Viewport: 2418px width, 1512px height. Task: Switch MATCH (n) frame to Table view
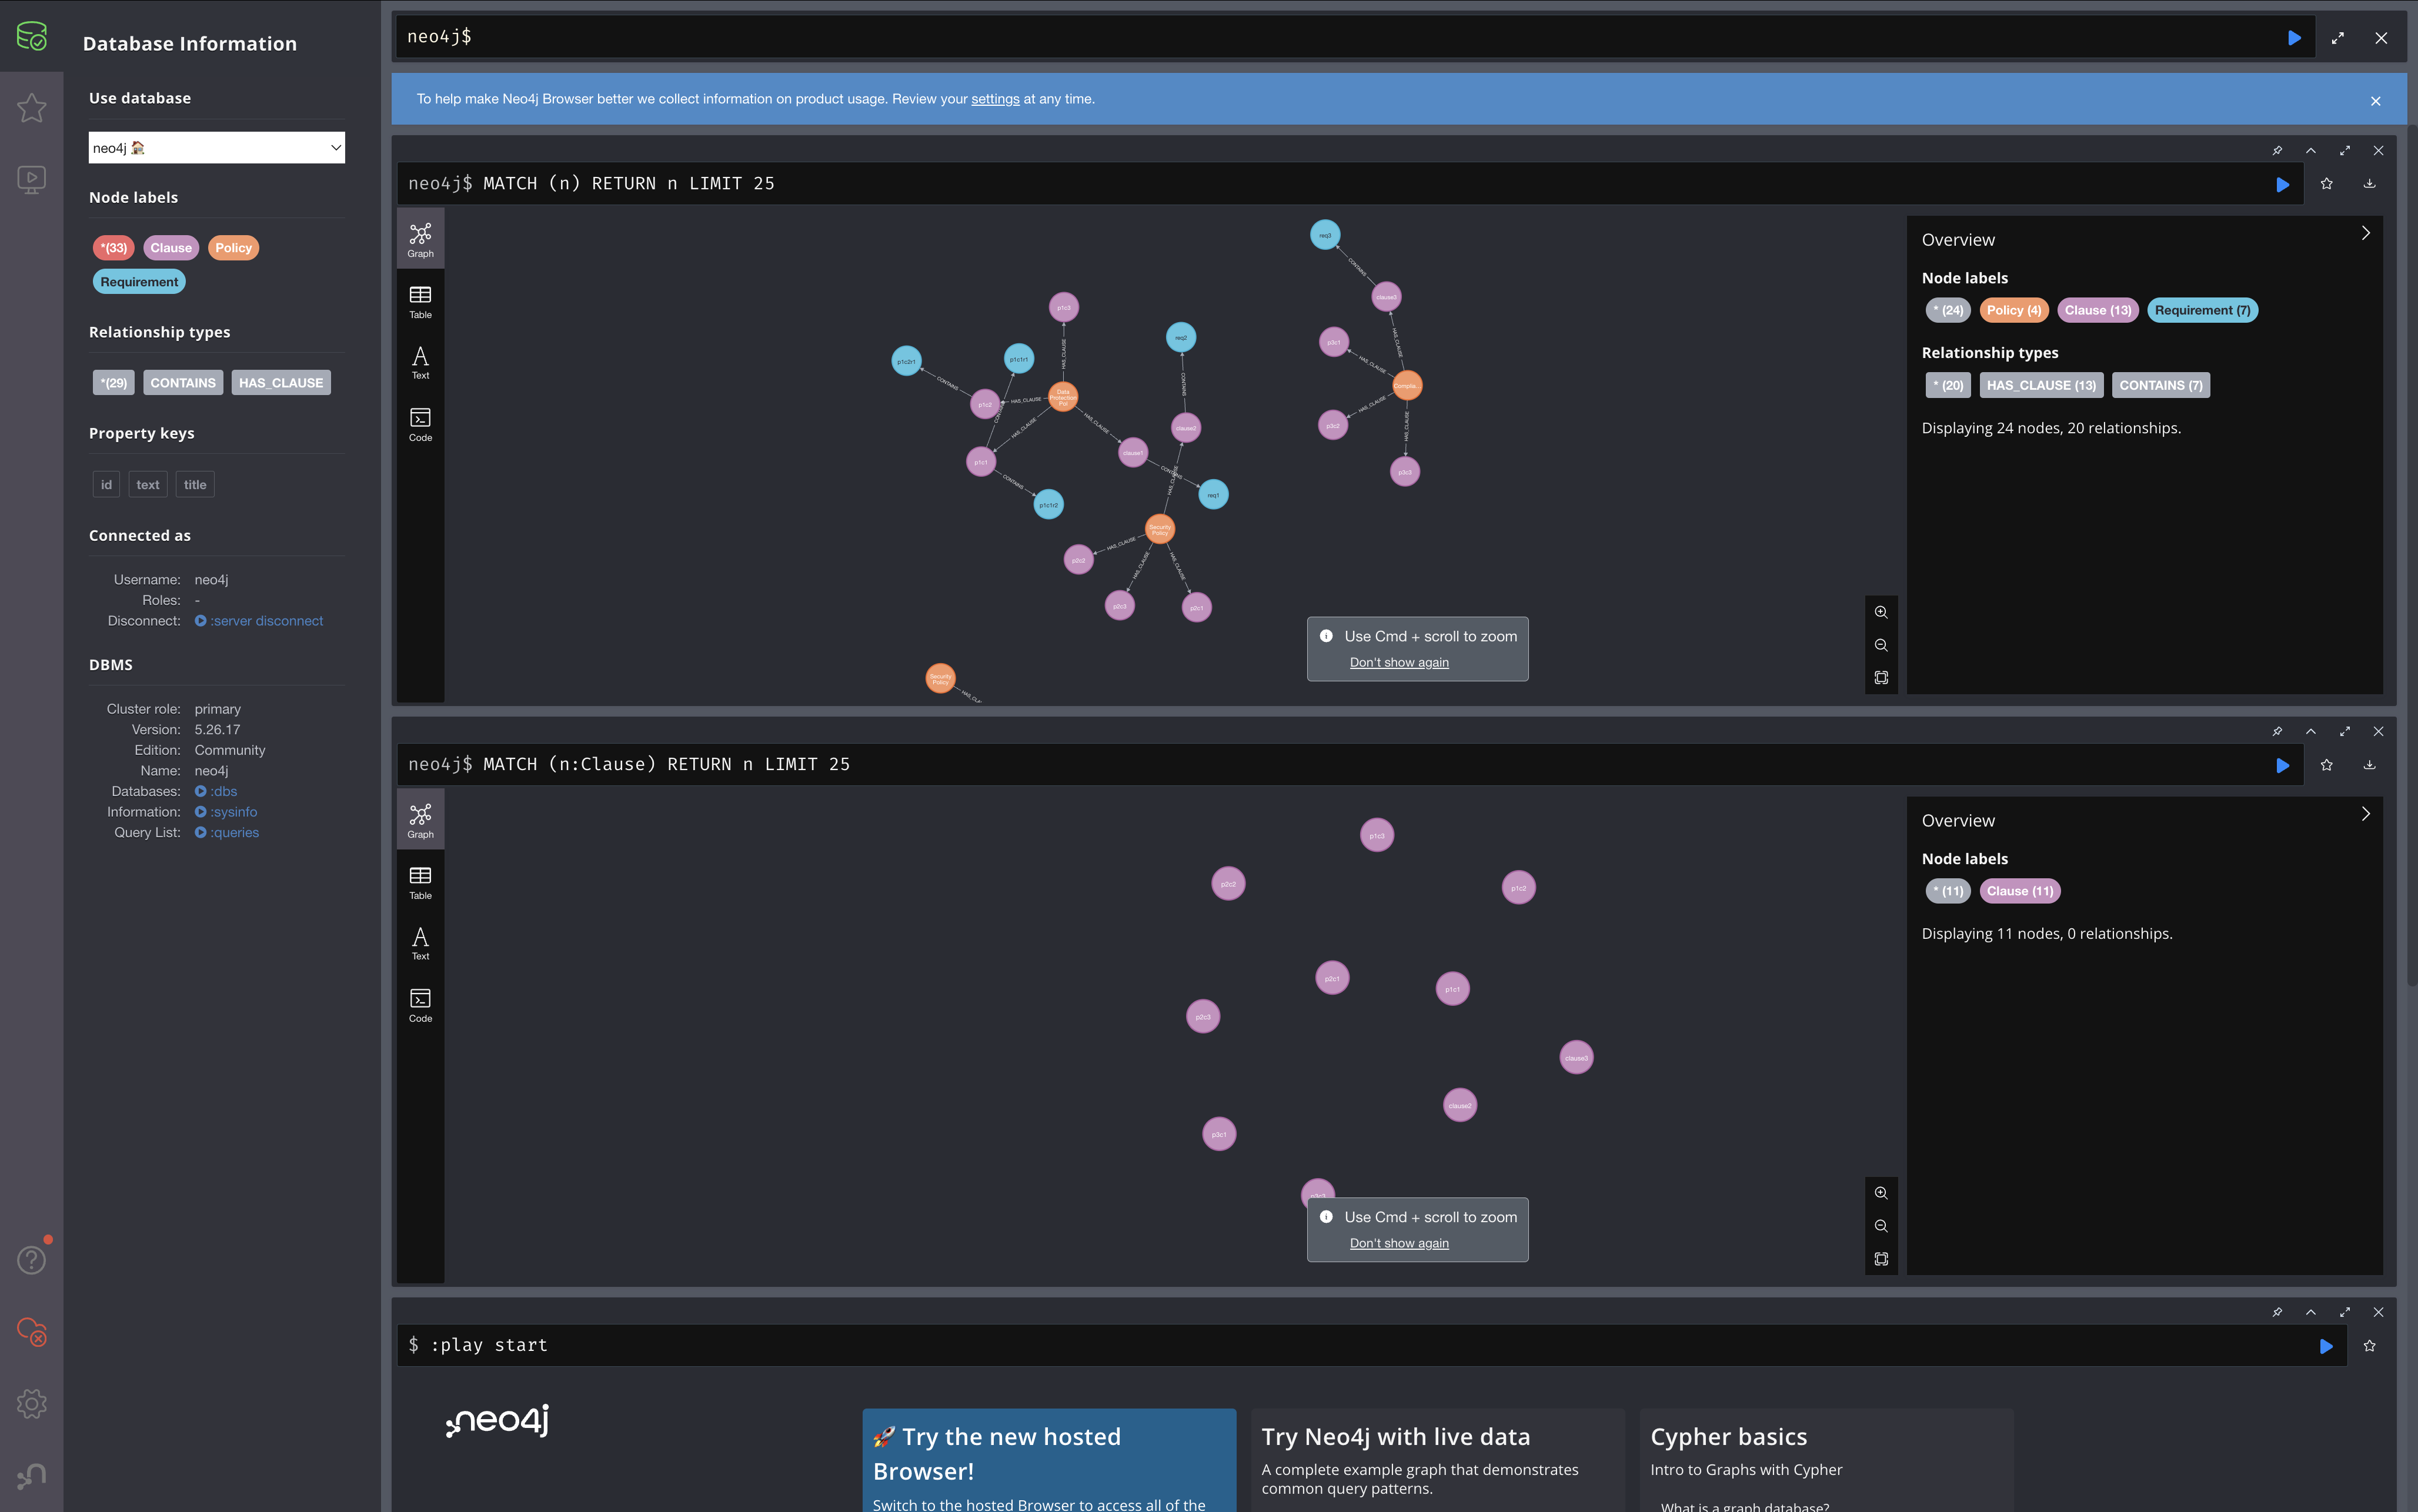pyautogui.click(x=420, y=301)
